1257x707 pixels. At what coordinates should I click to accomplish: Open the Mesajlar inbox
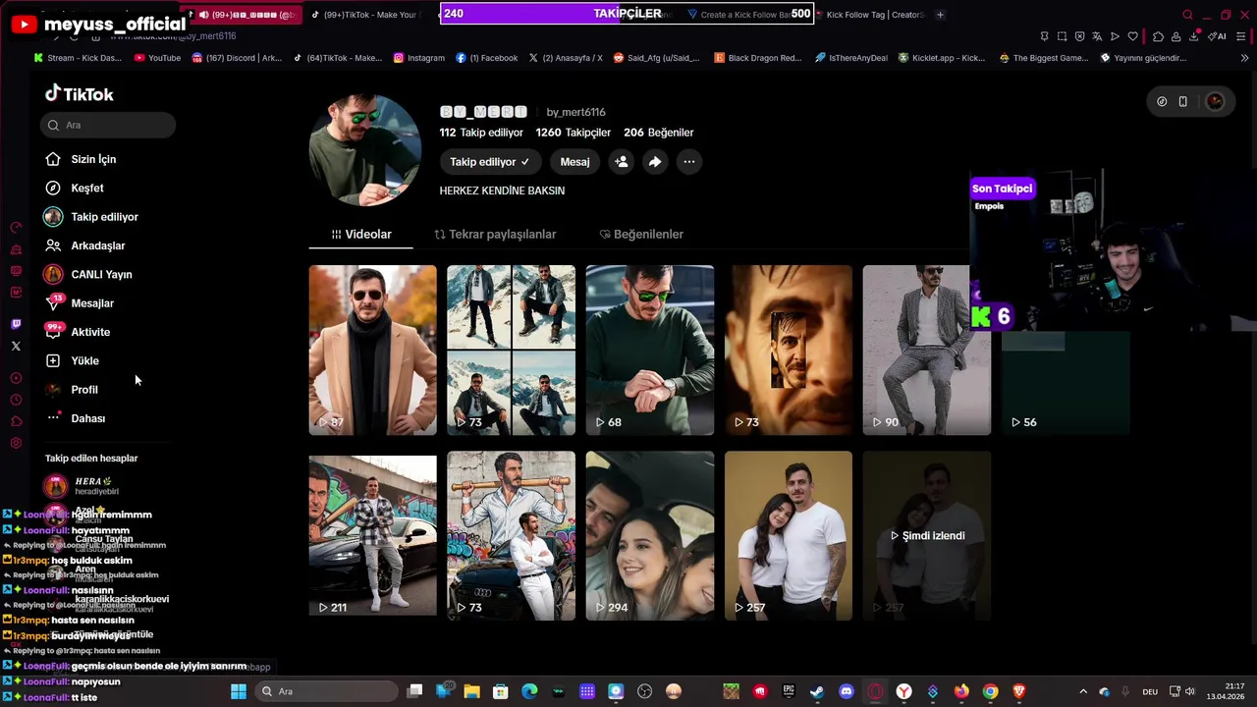pyautogui.click(x=80, y=303)
